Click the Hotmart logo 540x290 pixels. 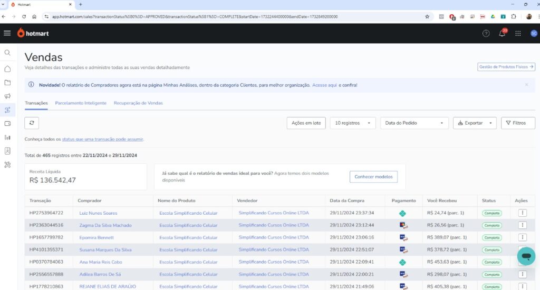pyautogui.click(x=33, y=33)
